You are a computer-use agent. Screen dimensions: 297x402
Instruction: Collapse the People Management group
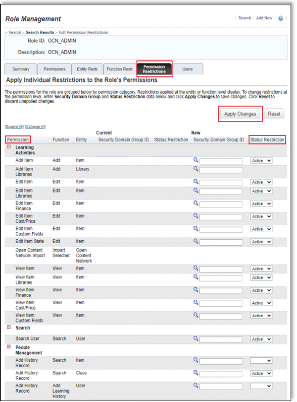(8, 347)
